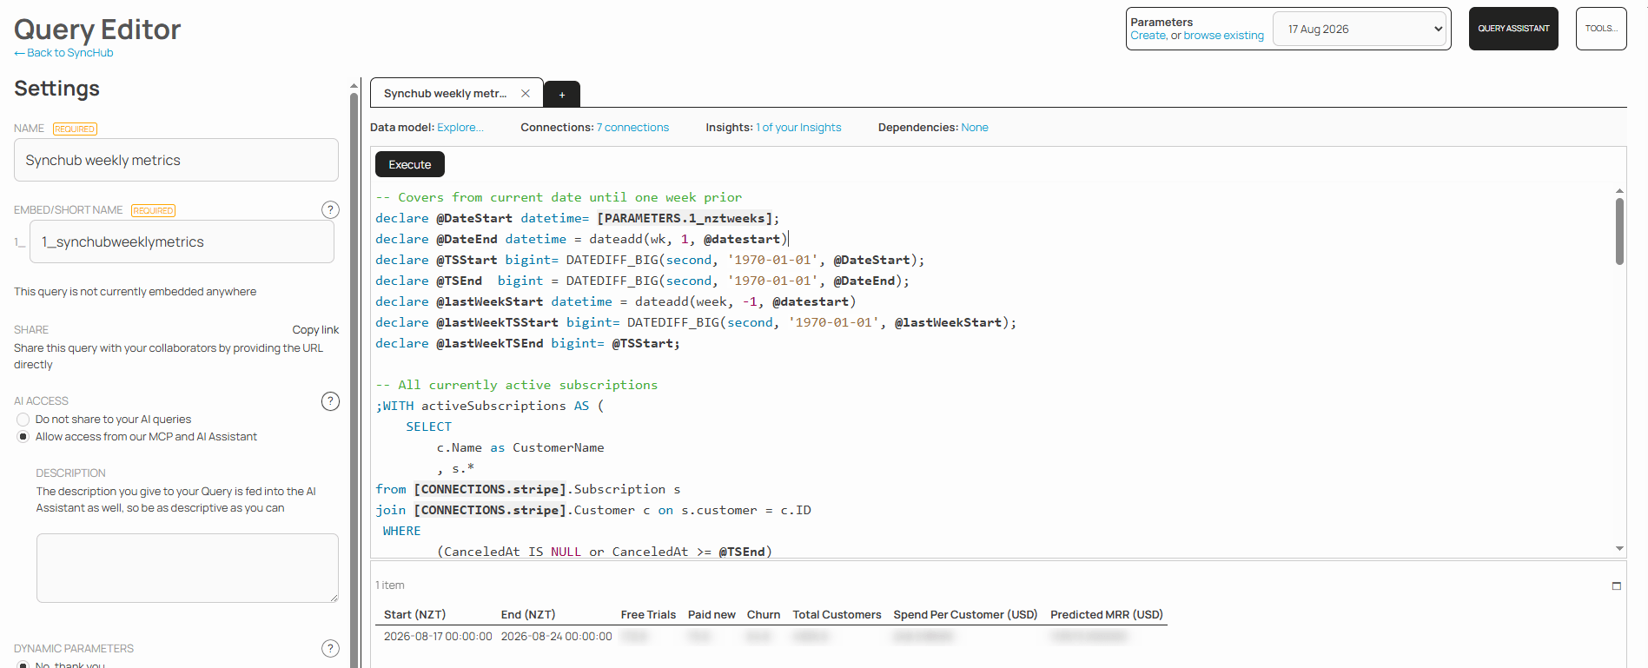Go back to SyncHub
The image size is (1648, 668).
click(x=63, y=53)
